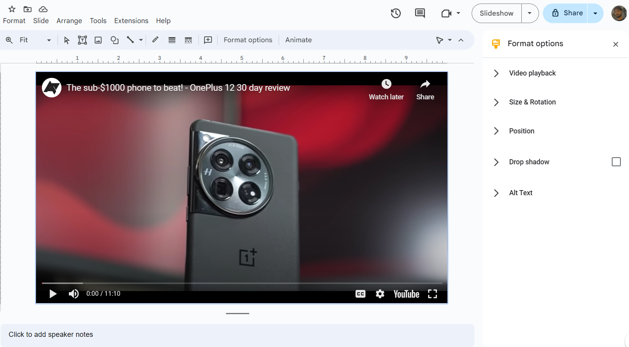Open the comments history icon
The height and width of the screenshot is (347, 629).
[x=420, y=13]
